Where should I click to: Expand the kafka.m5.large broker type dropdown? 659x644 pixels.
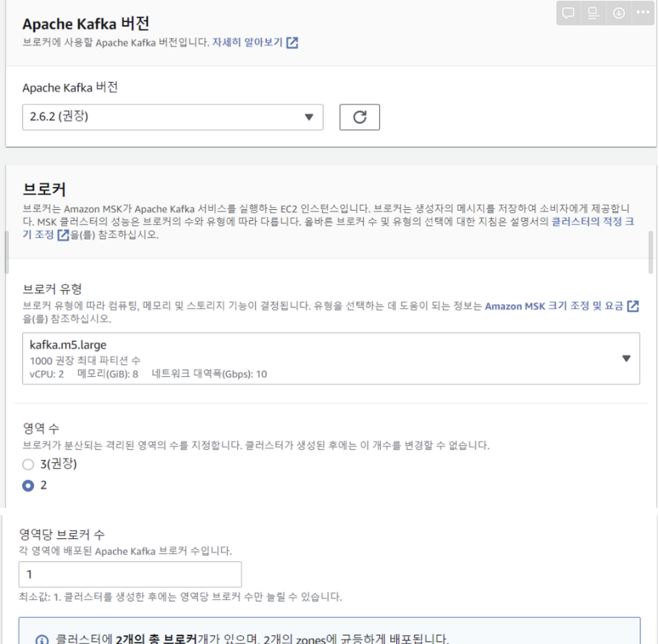coord(331,358)
